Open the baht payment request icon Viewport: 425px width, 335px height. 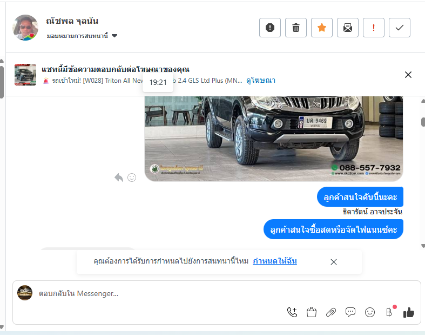[389, 312]
